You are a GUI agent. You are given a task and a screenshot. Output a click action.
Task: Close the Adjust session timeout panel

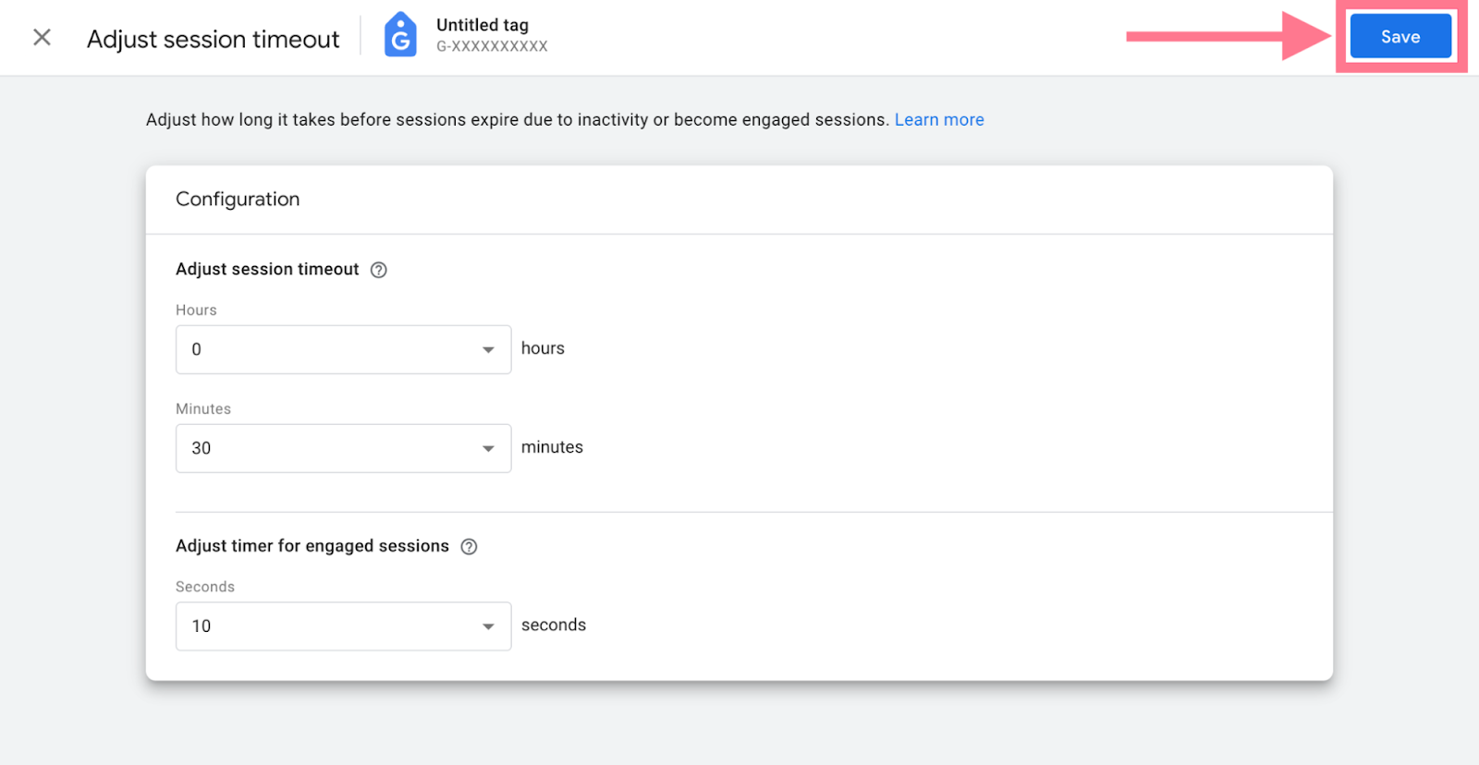(42, 38)
